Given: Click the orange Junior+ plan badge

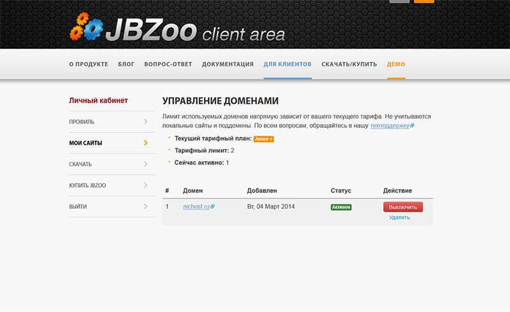Looking at the screenshot, I should click(263, 139).
